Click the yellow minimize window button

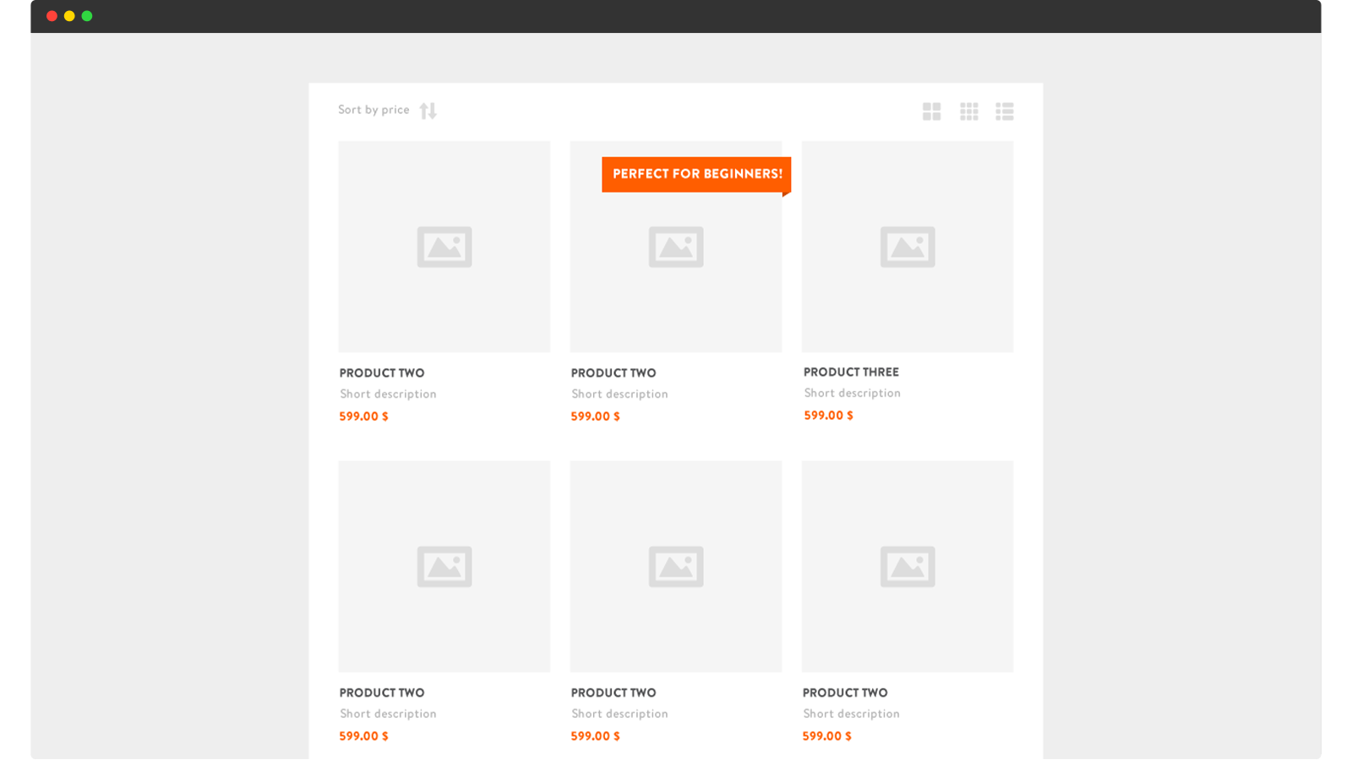pyautogui.click(x=69, y=16)
